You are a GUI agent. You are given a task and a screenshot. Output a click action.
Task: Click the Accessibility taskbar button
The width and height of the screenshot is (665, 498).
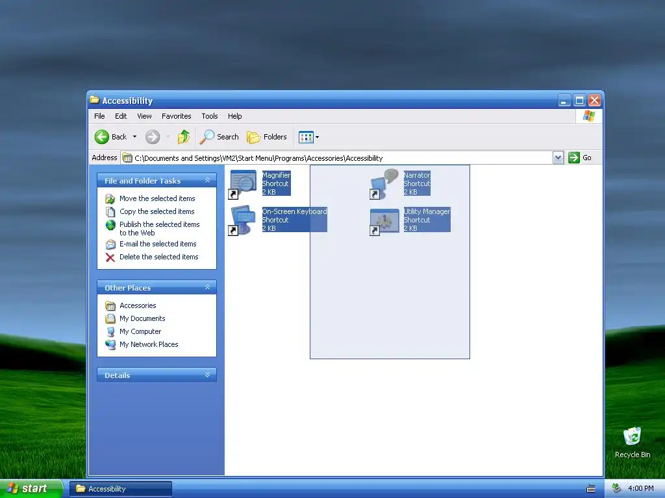point(121,489)
